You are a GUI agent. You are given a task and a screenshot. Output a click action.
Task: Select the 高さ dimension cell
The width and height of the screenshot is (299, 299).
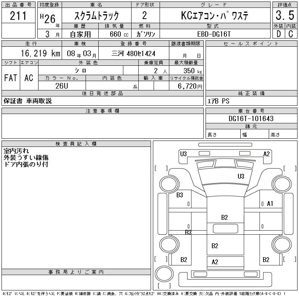click(x=283, y=135)
